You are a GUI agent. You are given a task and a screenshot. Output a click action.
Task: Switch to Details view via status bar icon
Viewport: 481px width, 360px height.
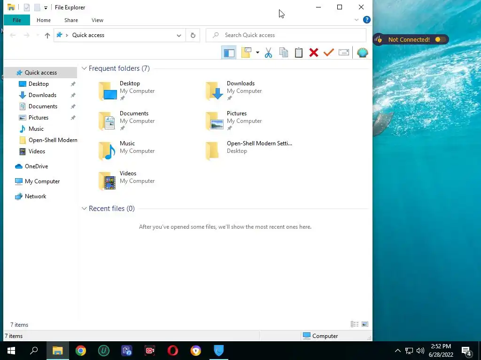pyautogui.click(x=355, y=324)
